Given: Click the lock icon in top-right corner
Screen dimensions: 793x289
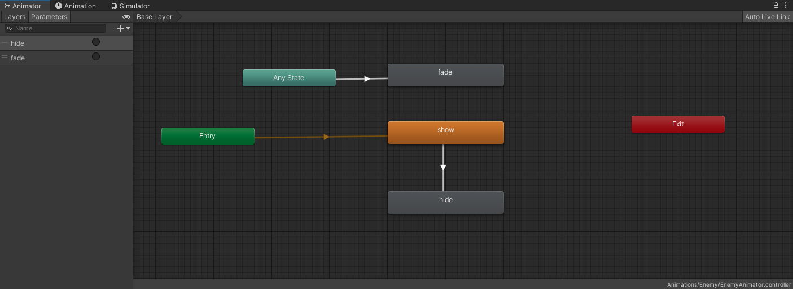Looking at the screenshot, I should (776, 5).
